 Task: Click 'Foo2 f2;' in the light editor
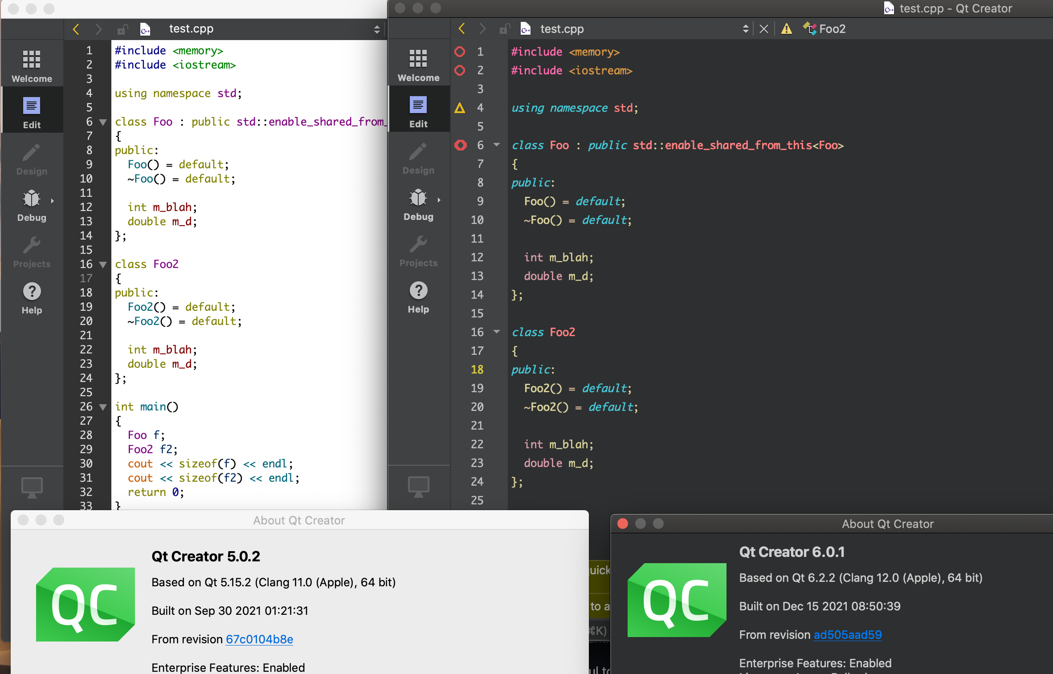152,450
